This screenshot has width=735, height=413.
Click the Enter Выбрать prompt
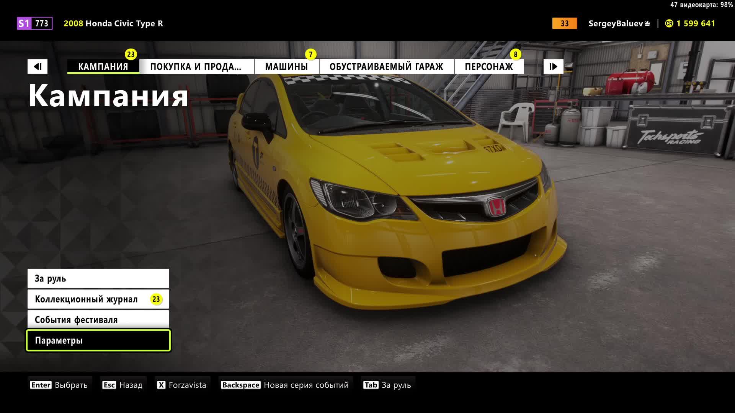point(59,385)
